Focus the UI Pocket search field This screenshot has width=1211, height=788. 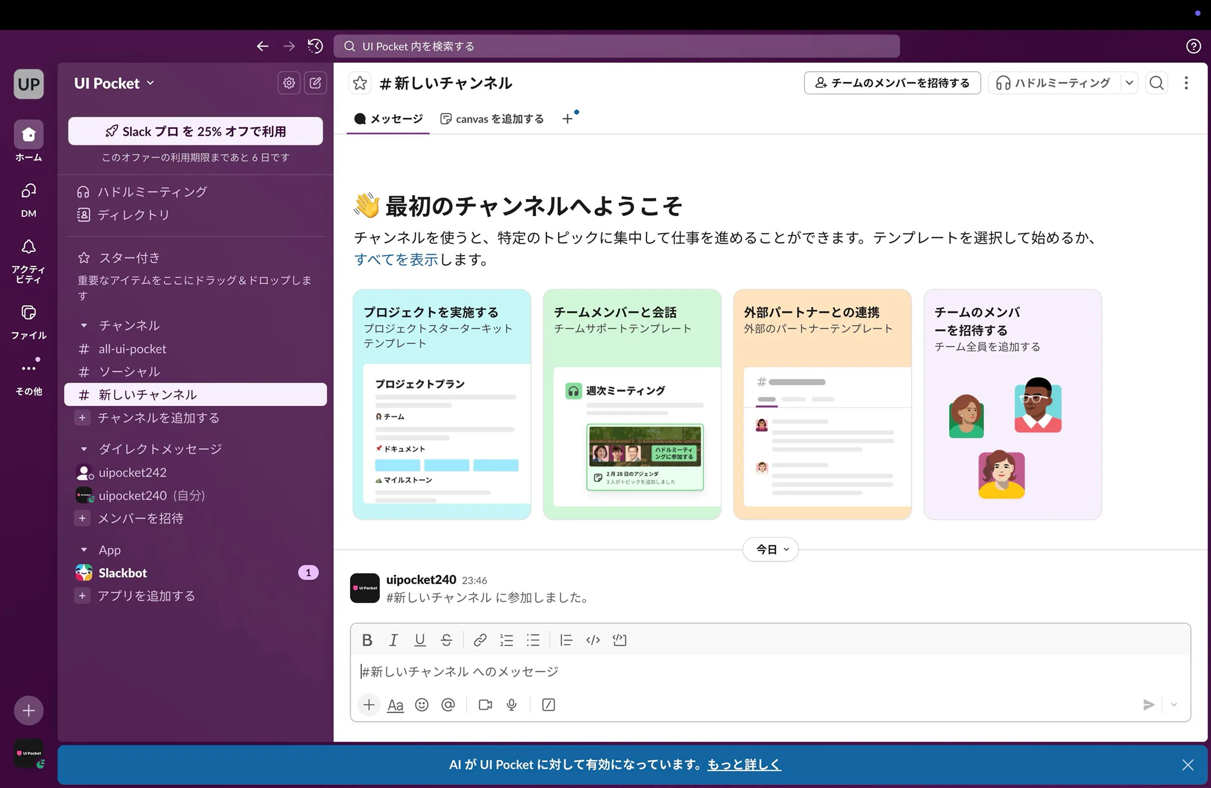617,46
